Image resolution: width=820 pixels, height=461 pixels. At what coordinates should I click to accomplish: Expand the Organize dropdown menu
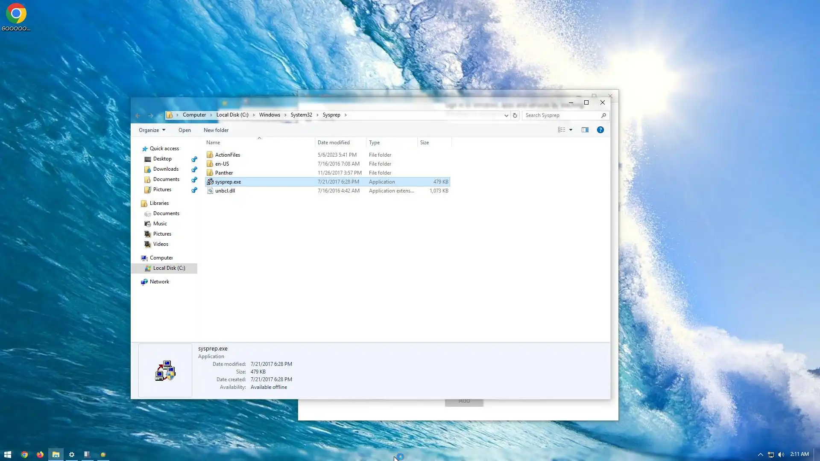[x=152, y=130]
